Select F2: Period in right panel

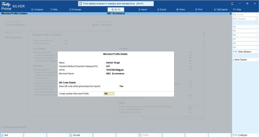[245, 15]
